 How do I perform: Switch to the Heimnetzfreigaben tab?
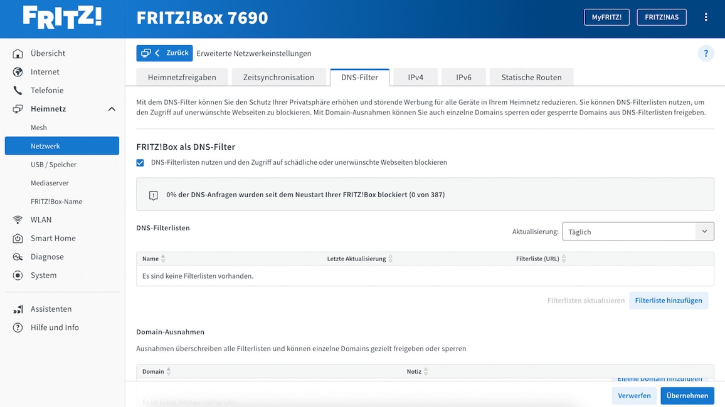click(182, 77)
